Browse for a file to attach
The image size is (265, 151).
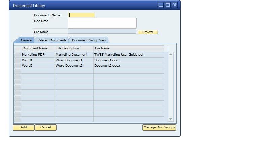[x=148, y=32]
